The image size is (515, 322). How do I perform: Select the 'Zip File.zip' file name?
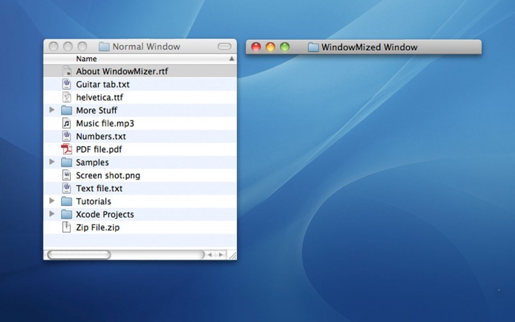pos(98,227)
